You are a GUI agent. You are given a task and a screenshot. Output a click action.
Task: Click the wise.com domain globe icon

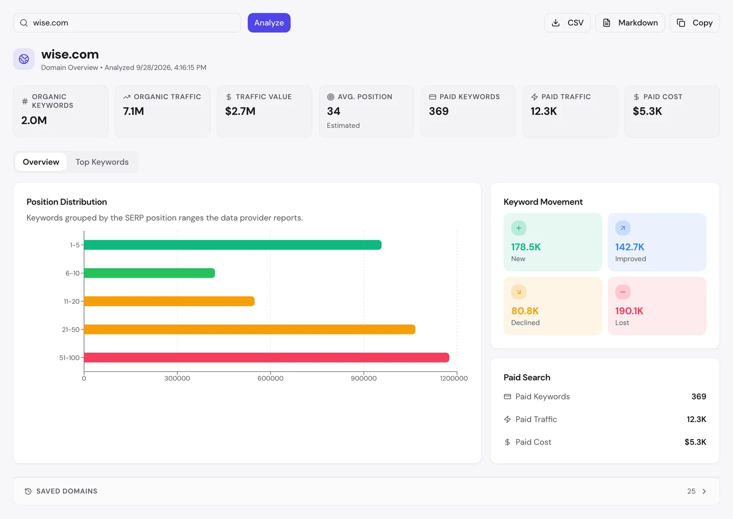[24, 59]
